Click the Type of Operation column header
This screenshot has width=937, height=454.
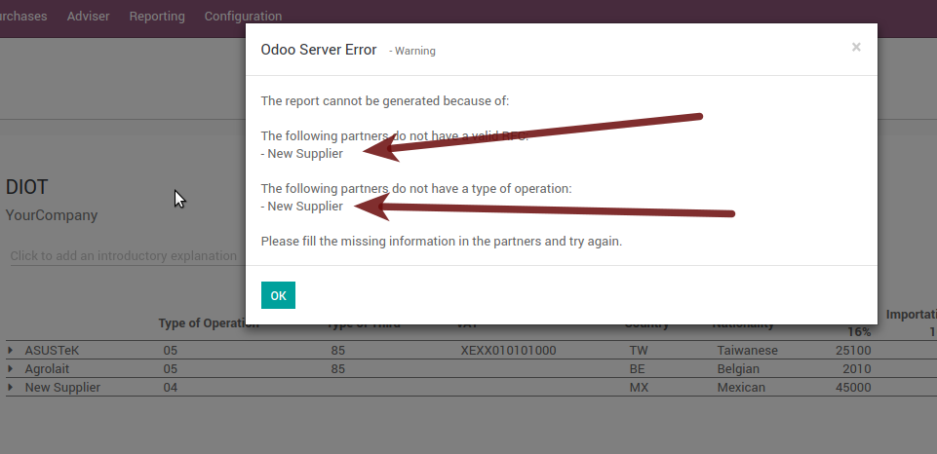coord(207,324)
